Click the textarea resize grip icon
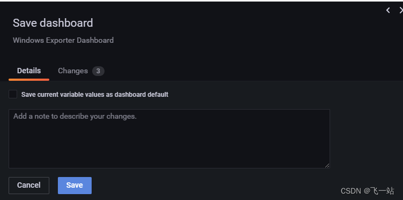 click(327, 165)
